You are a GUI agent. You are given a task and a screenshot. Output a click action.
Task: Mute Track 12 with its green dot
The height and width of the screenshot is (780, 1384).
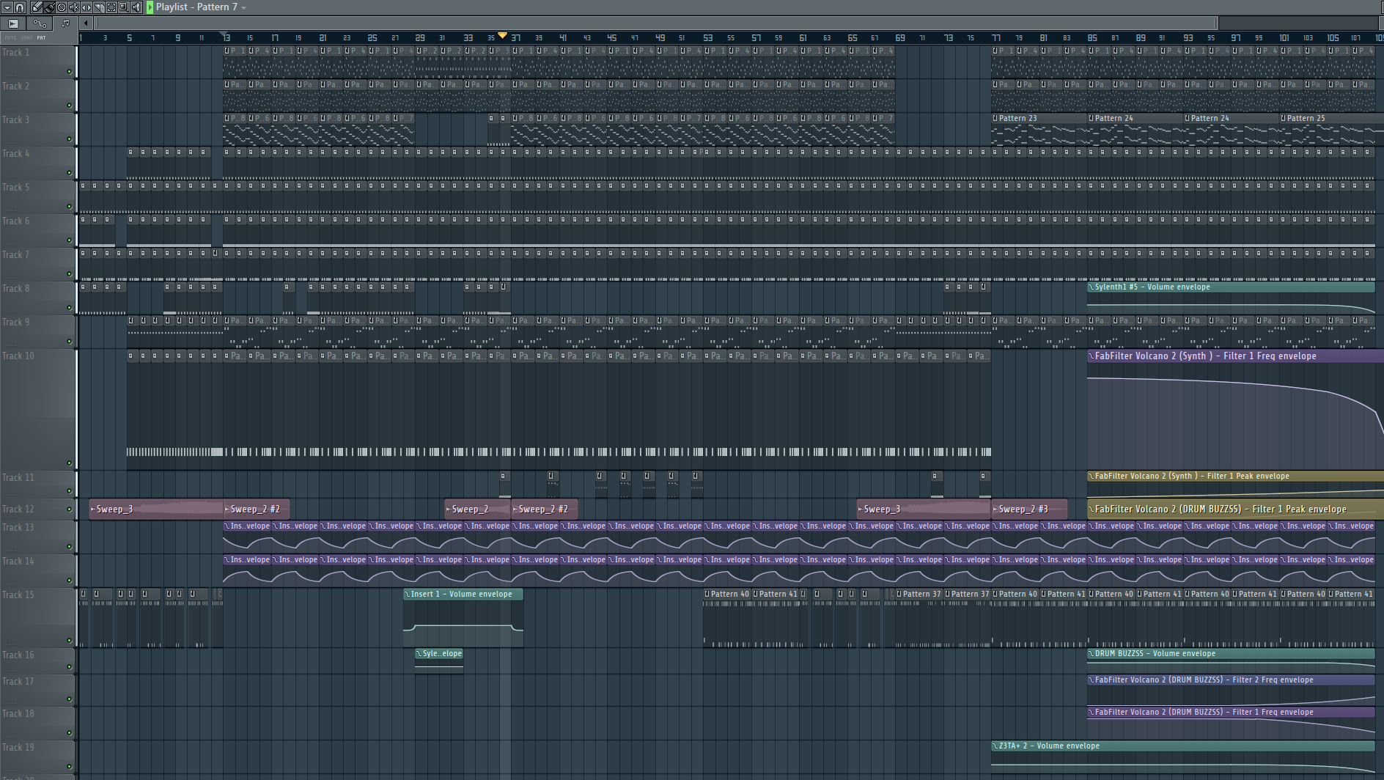coord(70,509)
